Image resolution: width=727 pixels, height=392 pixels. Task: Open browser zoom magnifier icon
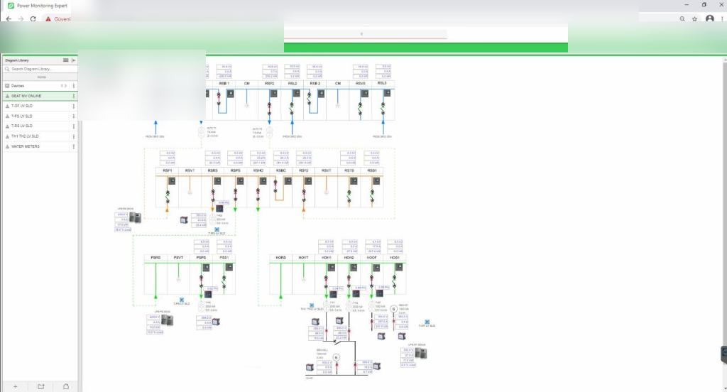point(682,19)
